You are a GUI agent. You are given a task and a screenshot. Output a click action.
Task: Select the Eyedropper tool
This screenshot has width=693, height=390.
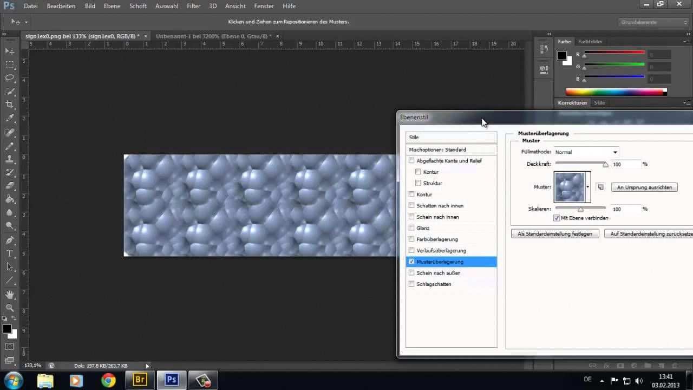pos(10,118)
